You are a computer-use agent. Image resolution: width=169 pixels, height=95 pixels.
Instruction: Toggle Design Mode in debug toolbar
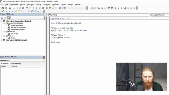click(x=3, y=11)
